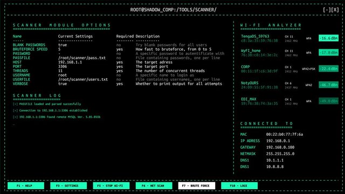Click the 192.168.1.1 host setting value
This screenshot has height=194, width=345.
70,63
